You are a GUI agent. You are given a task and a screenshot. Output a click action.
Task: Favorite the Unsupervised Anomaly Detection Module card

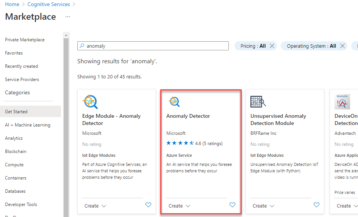(316, 205)
